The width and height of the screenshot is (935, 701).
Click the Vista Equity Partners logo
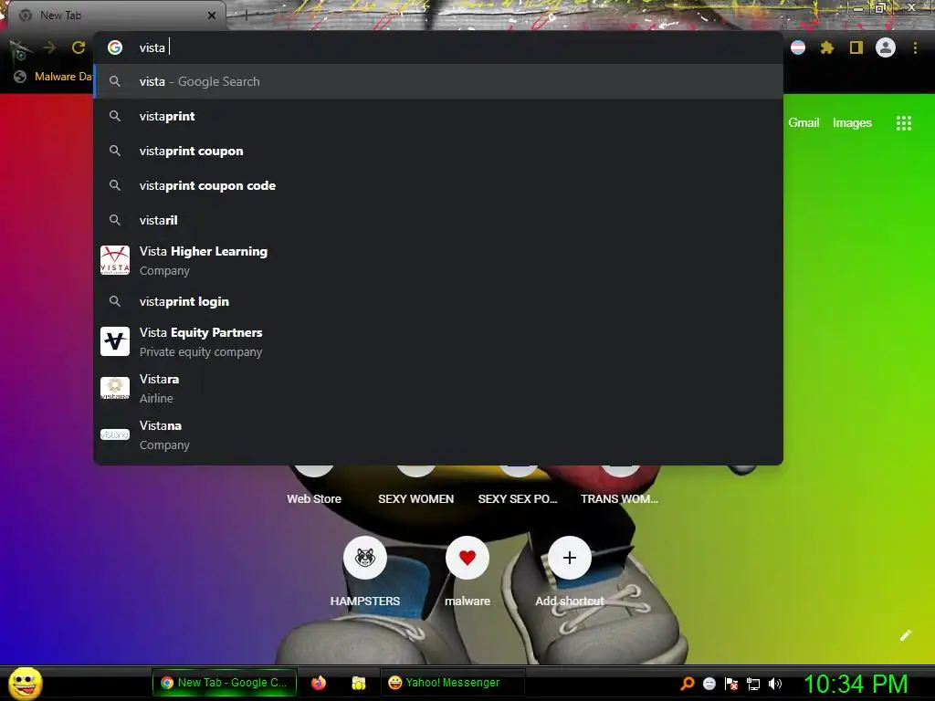coord(115,341)
